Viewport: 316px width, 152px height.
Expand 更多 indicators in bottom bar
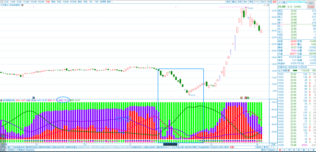[226, 147]
